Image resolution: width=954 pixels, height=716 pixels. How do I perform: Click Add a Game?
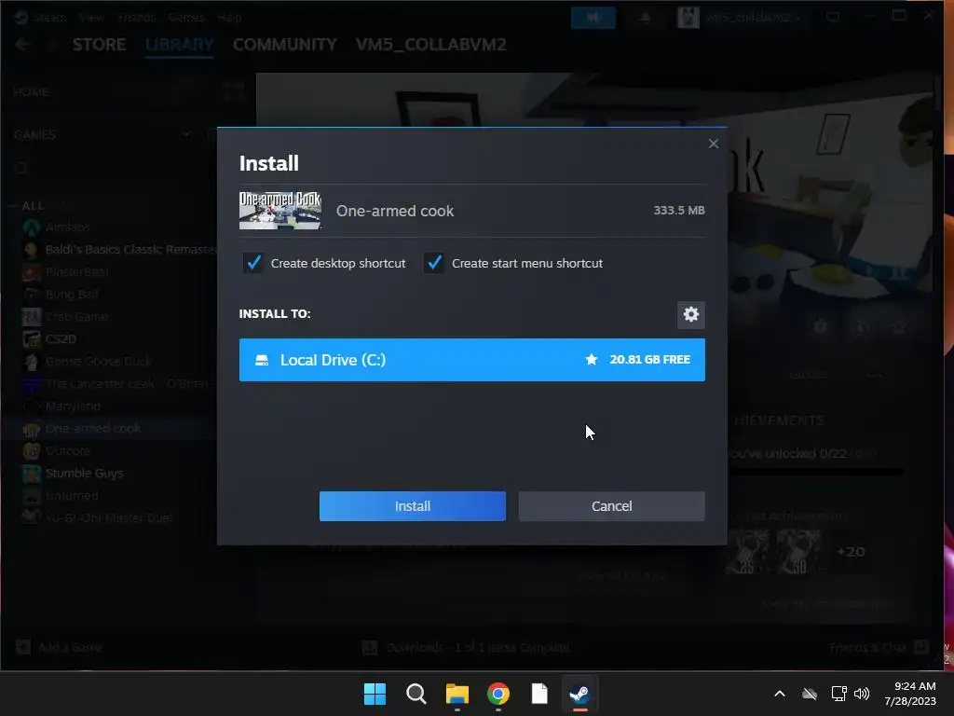(59, 647)
